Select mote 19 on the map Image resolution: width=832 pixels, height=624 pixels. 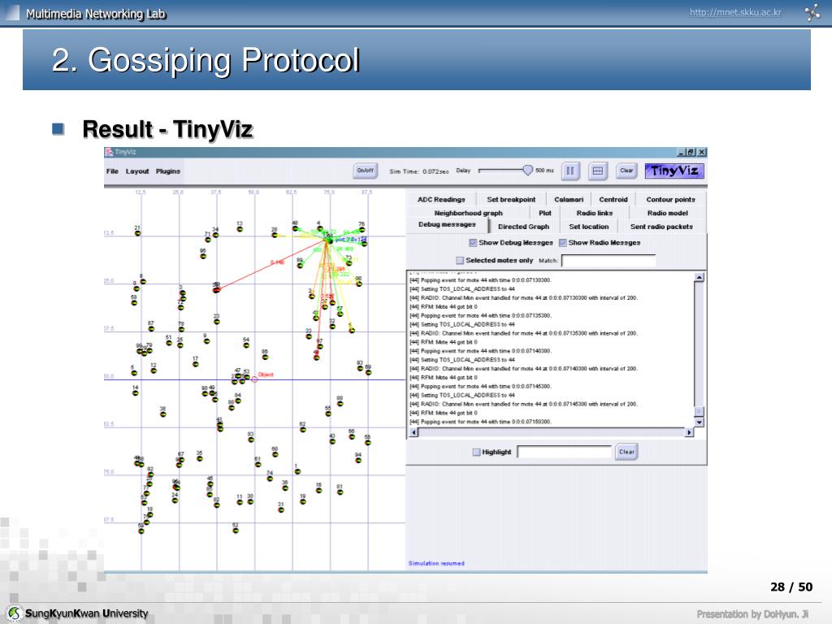(x=303, y=501)
